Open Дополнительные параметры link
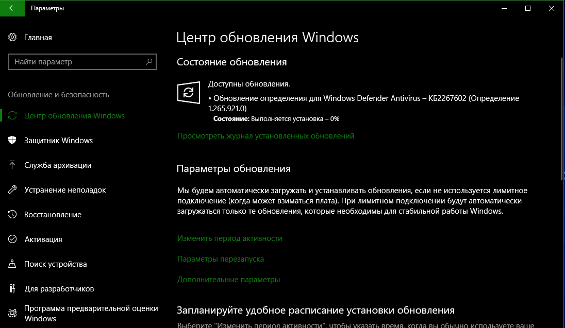Screen dimensions: 565x328 (x=228, y=280)
